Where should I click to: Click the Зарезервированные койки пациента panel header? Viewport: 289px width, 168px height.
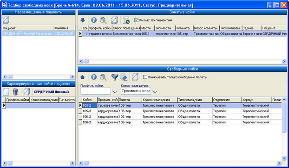[x=39, y=84]
